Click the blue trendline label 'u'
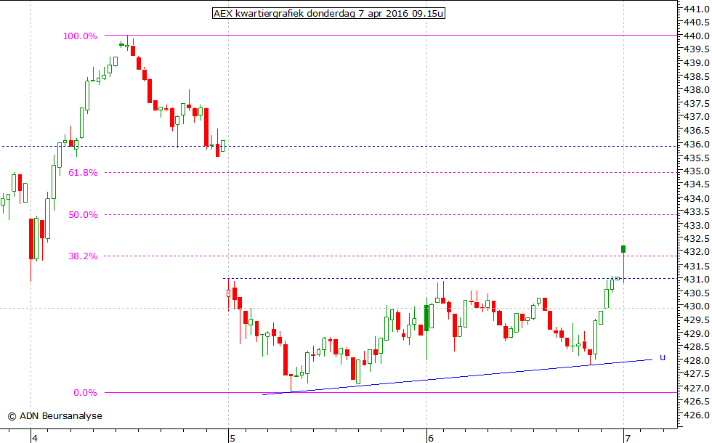Viewport: 712px width, 443px height. pos(663,357)
